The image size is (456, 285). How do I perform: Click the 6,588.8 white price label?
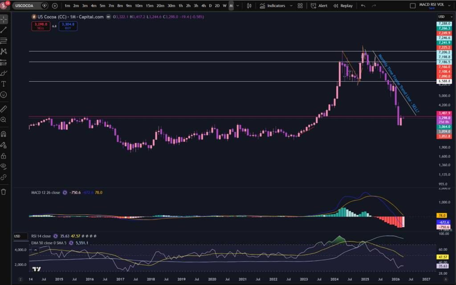click(444, 82)
